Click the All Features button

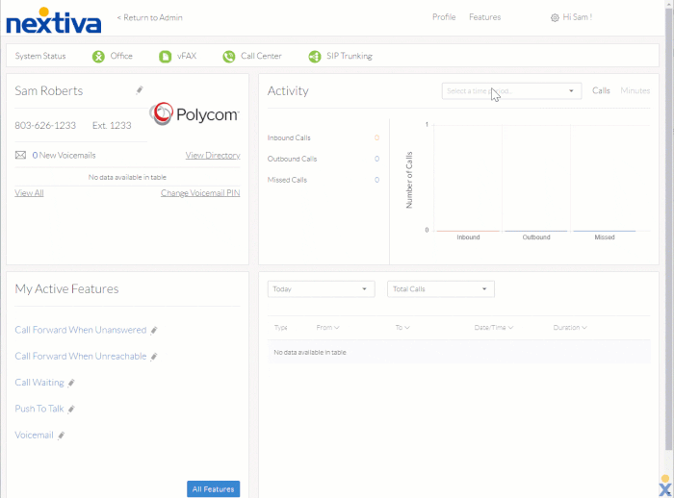213,489
